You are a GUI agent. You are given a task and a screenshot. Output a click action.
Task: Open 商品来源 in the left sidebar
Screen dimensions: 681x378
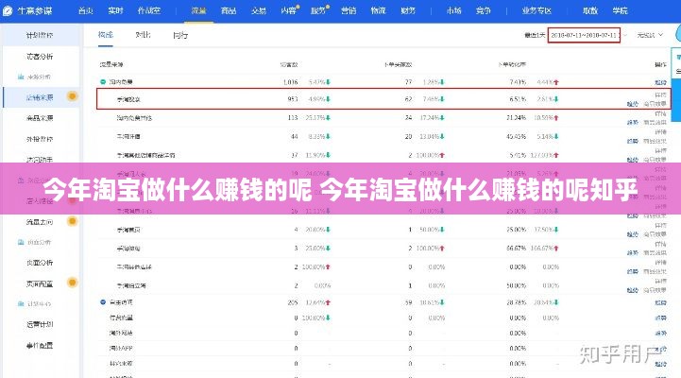pos(40,118)
